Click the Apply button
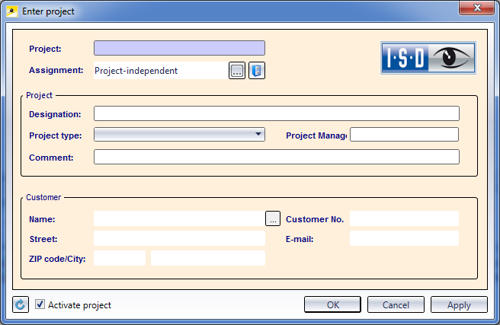The height and width of the screenshot is (325, 500). click(x=458, y=305)
